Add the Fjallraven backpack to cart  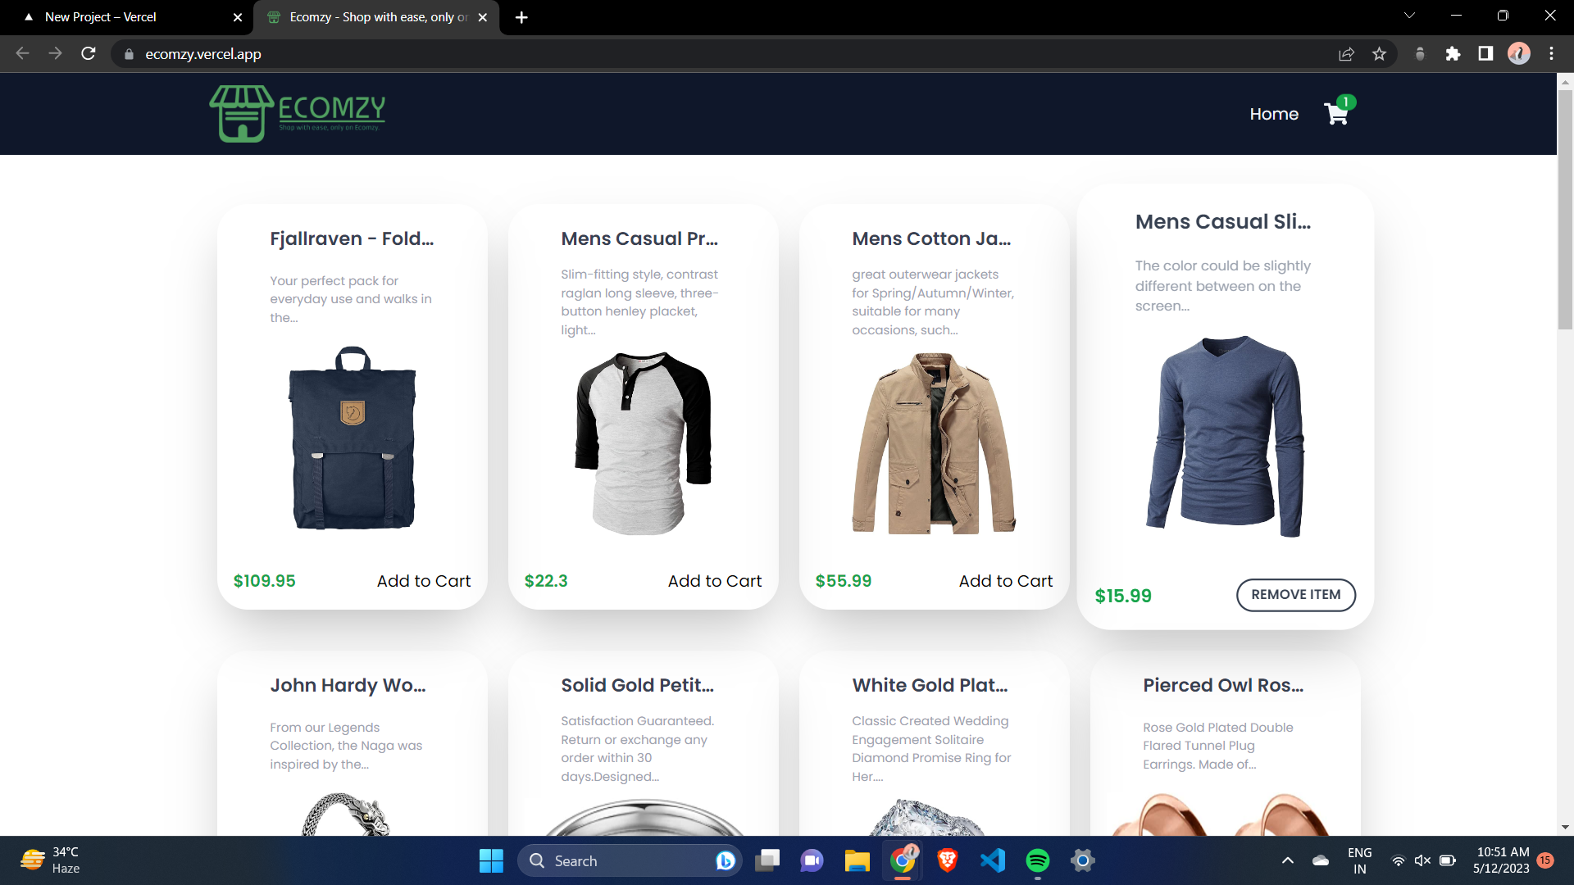pyautogui.click(x=423, y=581)
